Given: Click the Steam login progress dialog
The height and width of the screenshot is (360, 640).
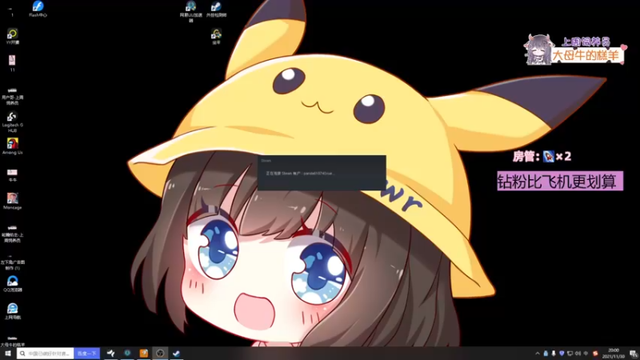Looking at the screenshot, I should point(322,173).
